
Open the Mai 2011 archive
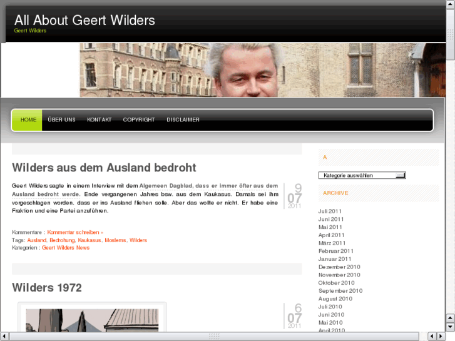[330, 227]
